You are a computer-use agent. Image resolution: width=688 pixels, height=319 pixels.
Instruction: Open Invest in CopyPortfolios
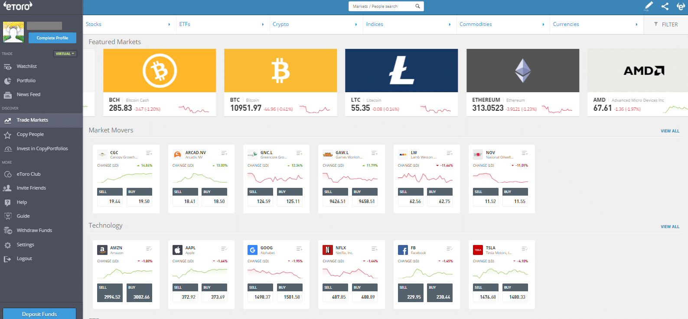coord(41,149)
